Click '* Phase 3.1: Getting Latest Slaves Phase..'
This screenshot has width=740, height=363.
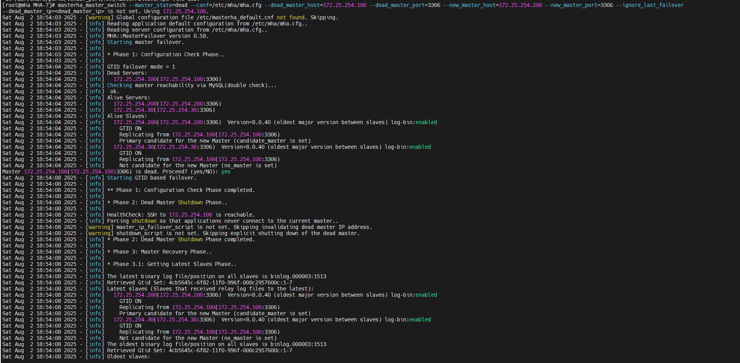coord(172,264)
